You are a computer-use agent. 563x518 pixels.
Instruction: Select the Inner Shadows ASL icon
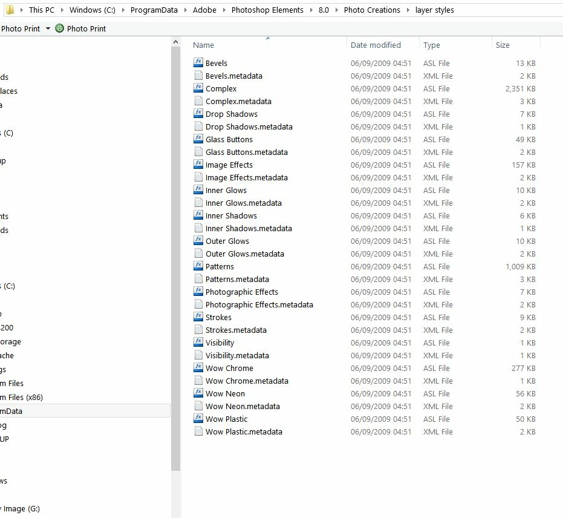[198, 215]
